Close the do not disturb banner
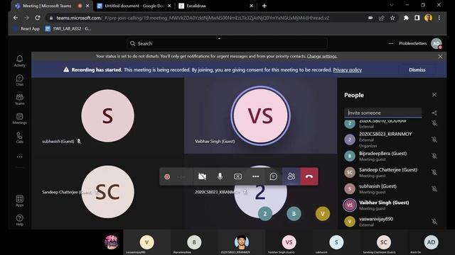The image size is (455, 255). [440, 57]
